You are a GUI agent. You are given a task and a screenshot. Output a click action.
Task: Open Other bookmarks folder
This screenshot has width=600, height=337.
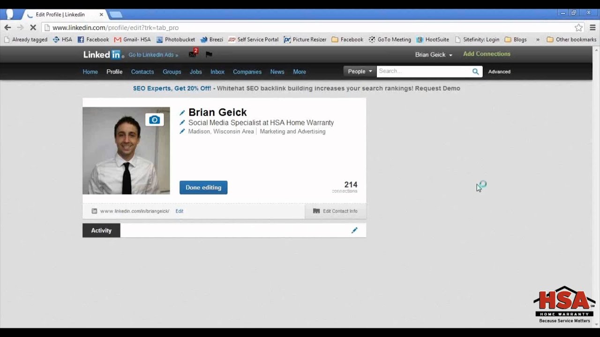pyautogui.click(x=571, y=40)
